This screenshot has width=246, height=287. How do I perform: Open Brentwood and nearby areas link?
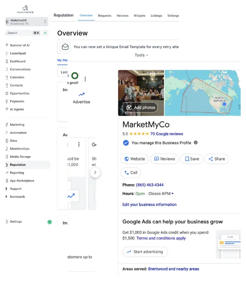[173, 269]
